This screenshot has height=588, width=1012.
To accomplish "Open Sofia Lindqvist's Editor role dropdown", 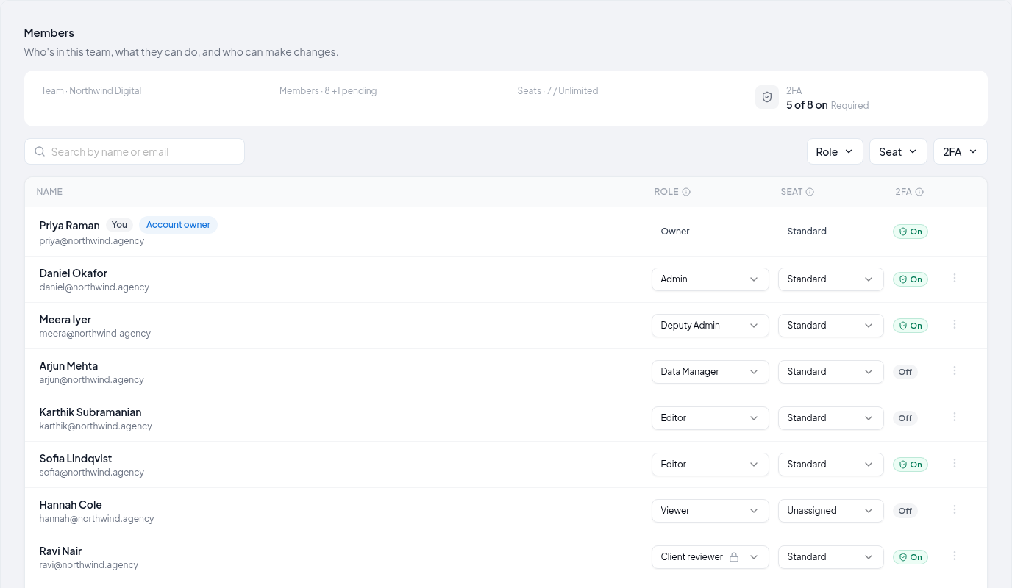I will (710, 465).
